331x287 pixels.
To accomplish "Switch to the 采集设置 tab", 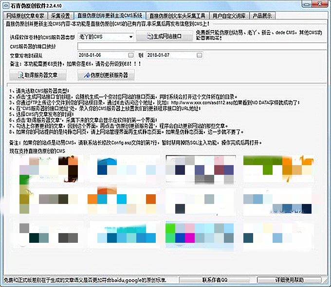I will click(x=60, y=16).
